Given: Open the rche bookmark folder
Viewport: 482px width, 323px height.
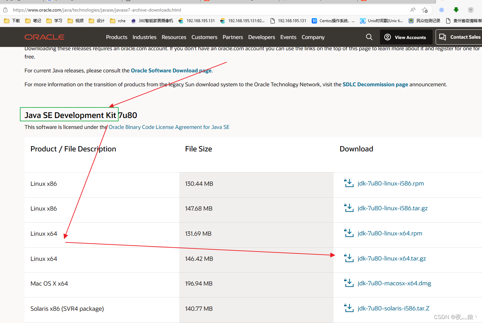Looking at the screenshot, I should point(118,21).
